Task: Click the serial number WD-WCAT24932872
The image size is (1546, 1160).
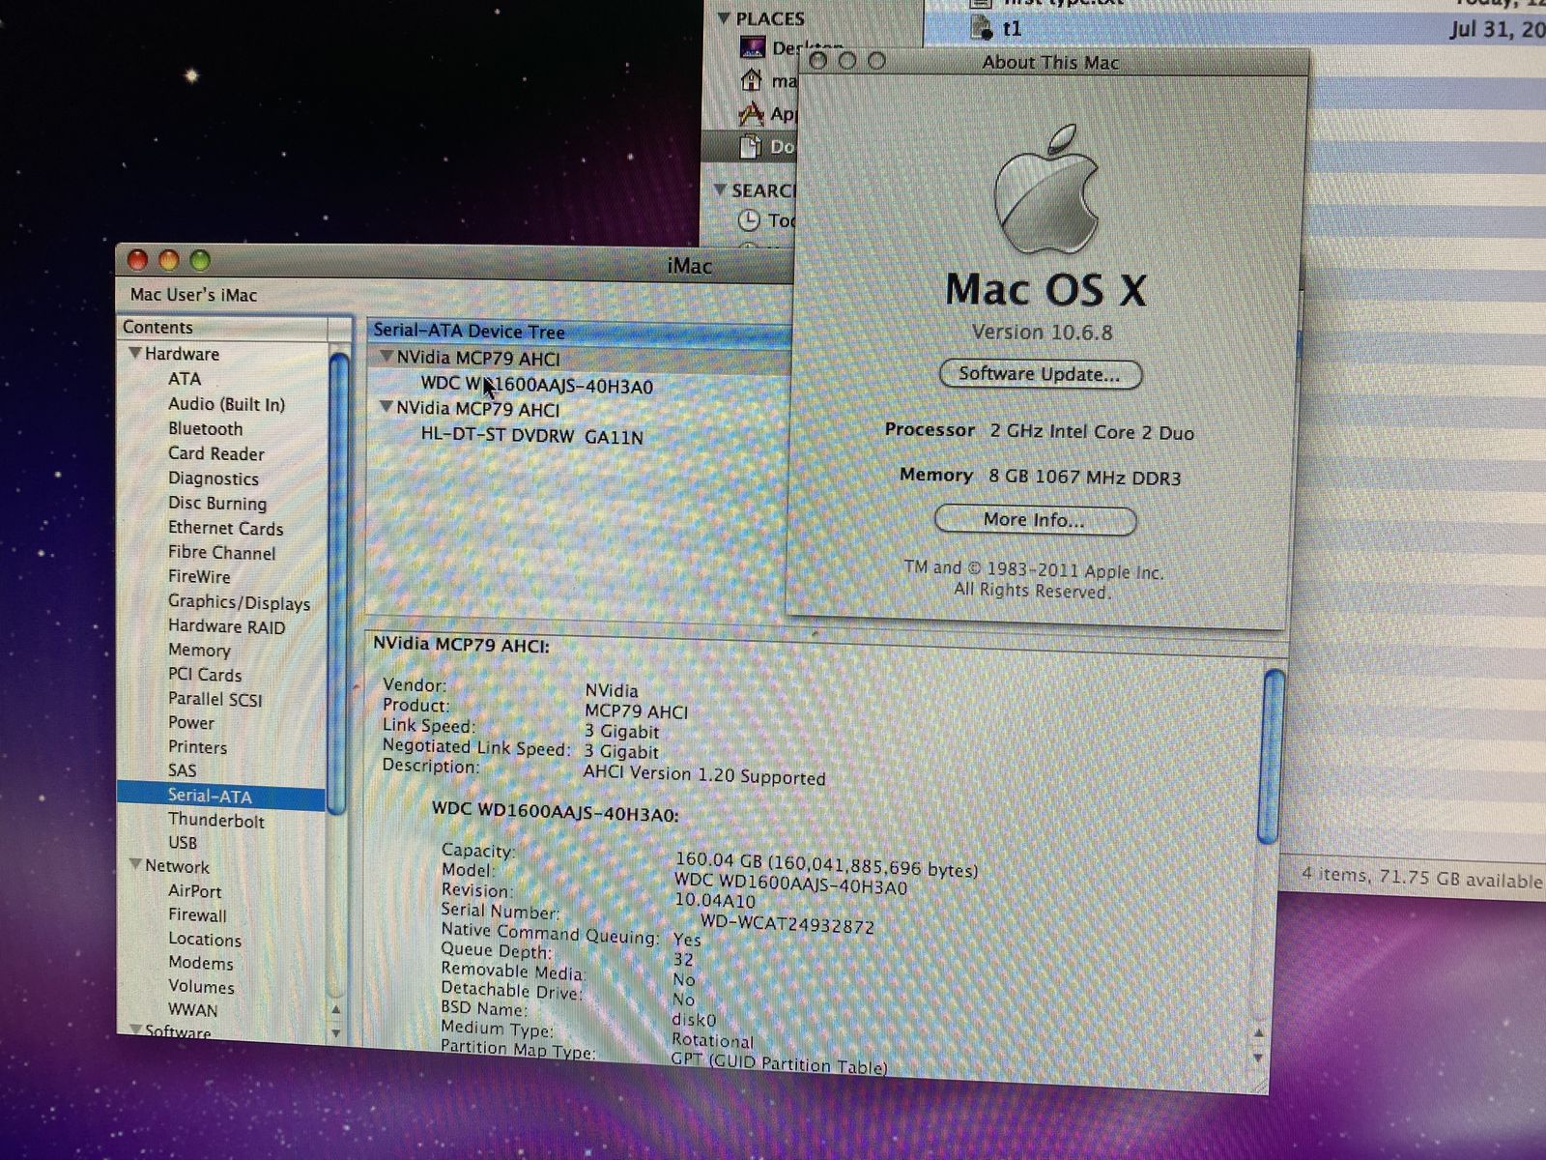Action: click(787, 923)
